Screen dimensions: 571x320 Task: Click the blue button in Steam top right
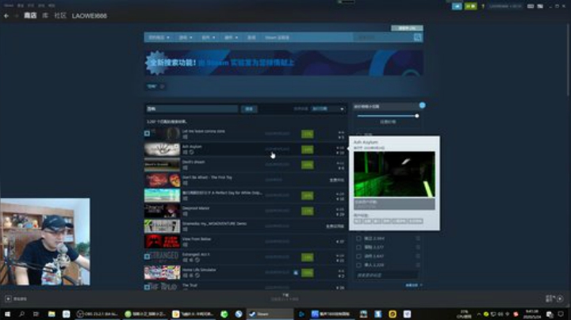[457, 6]
